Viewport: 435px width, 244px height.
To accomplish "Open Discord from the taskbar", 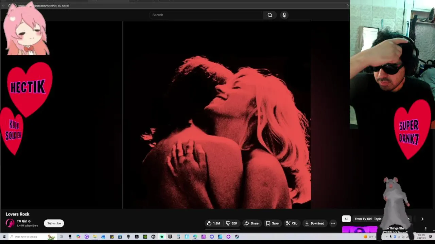I will [x=212, y=237].
